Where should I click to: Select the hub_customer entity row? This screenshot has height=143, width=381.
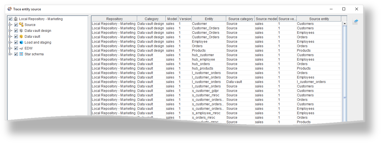point(203,55)
